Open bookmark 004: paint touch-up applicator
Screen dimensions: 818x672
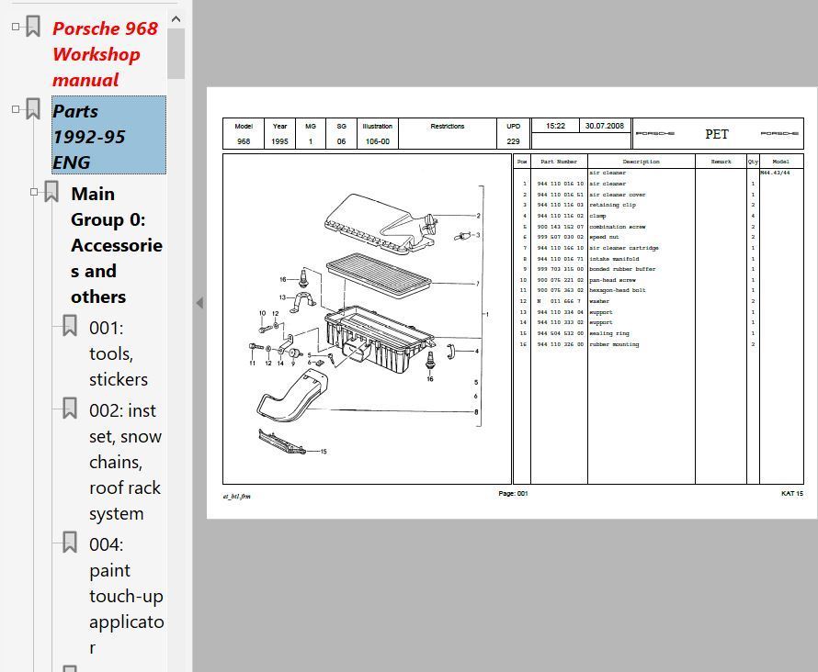click(126, 596)
